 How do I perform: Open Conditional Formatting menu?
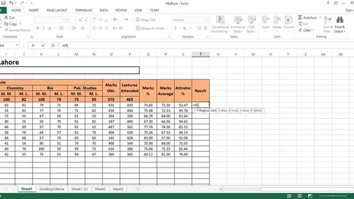coord(220,24)
